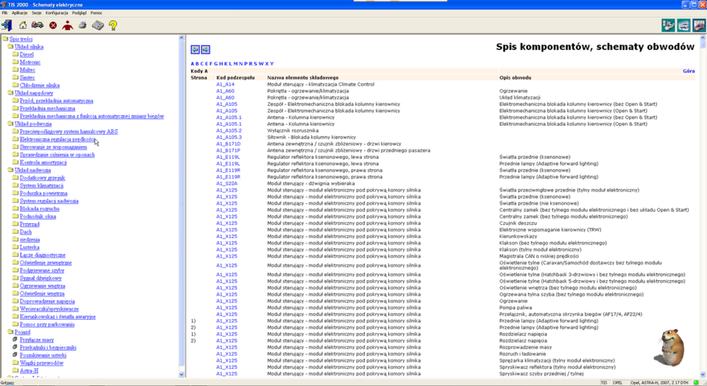Open vehicle selection car icon
This screenshot has height=386, width=707.
[x=37, y=25]
